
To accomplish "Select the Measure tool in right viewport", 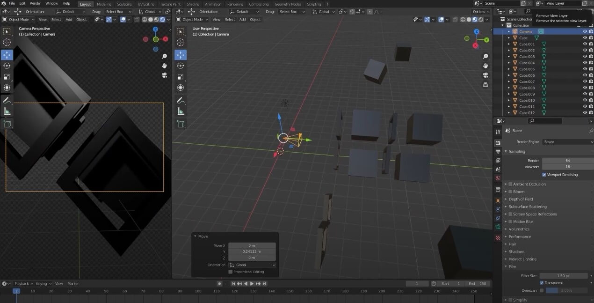I will (x=181, y=111).
